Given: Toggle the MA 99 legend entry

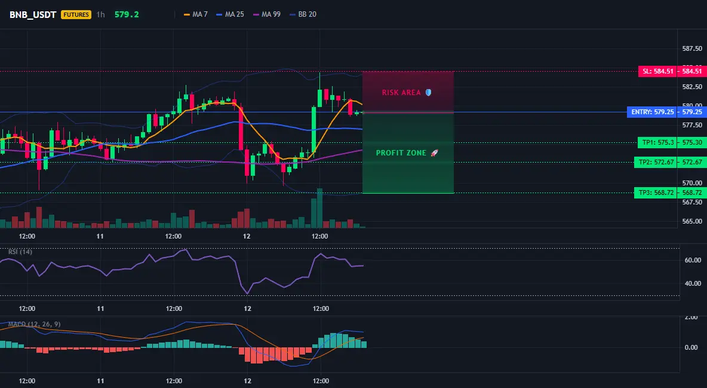Looking at the screenshot, I should click(x=267, y=14).
